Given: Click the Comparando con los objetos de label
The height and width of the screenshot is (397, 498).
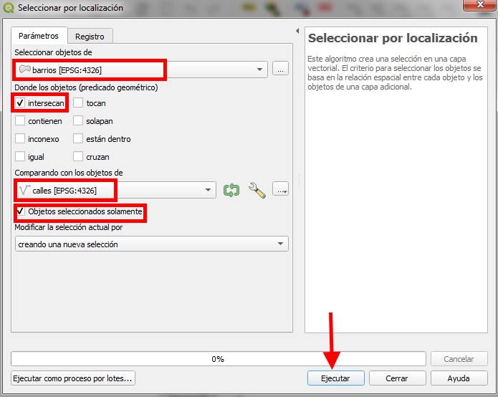Looking at the screenshot, I should [69, 173].
